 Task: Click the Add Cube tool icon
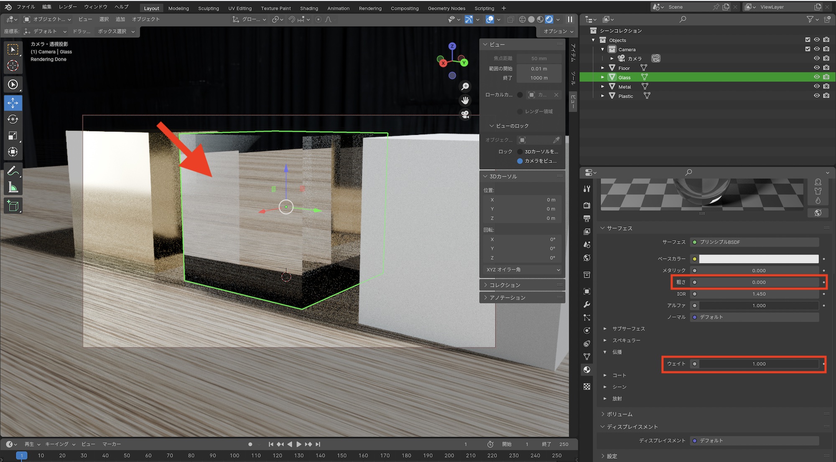[x=13, y=206]
